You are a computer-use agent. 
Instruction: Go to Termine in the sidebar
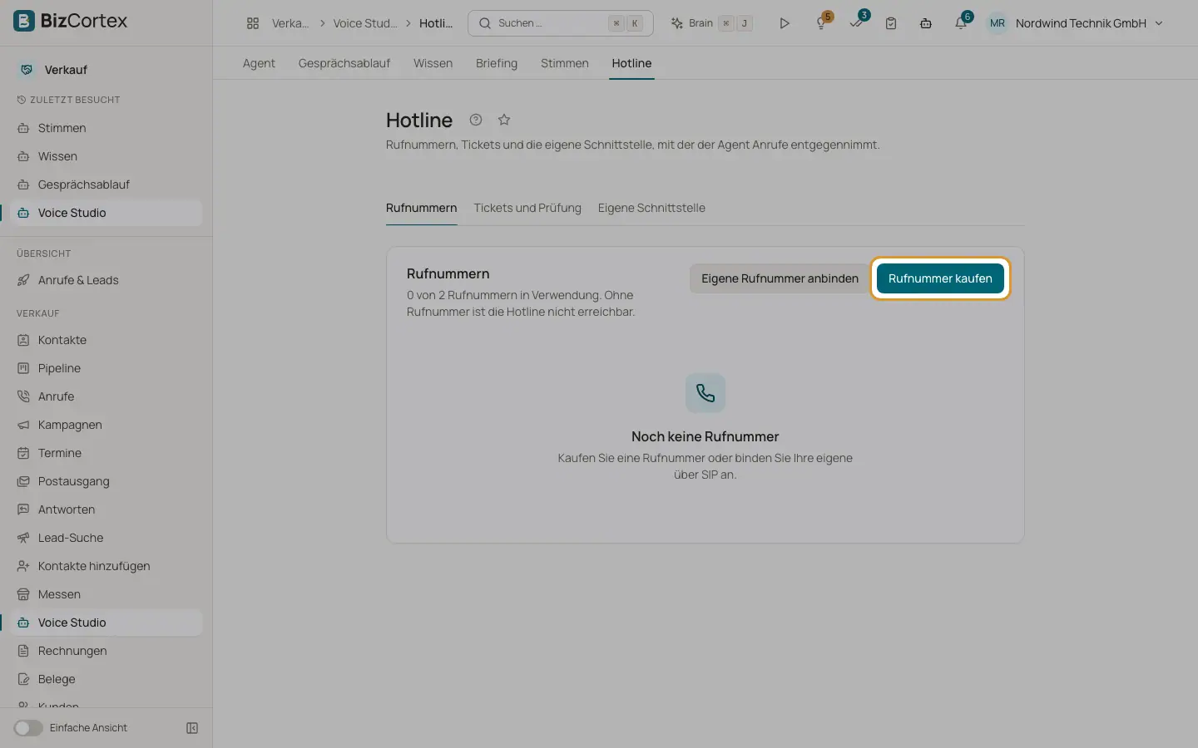point(106,453)
